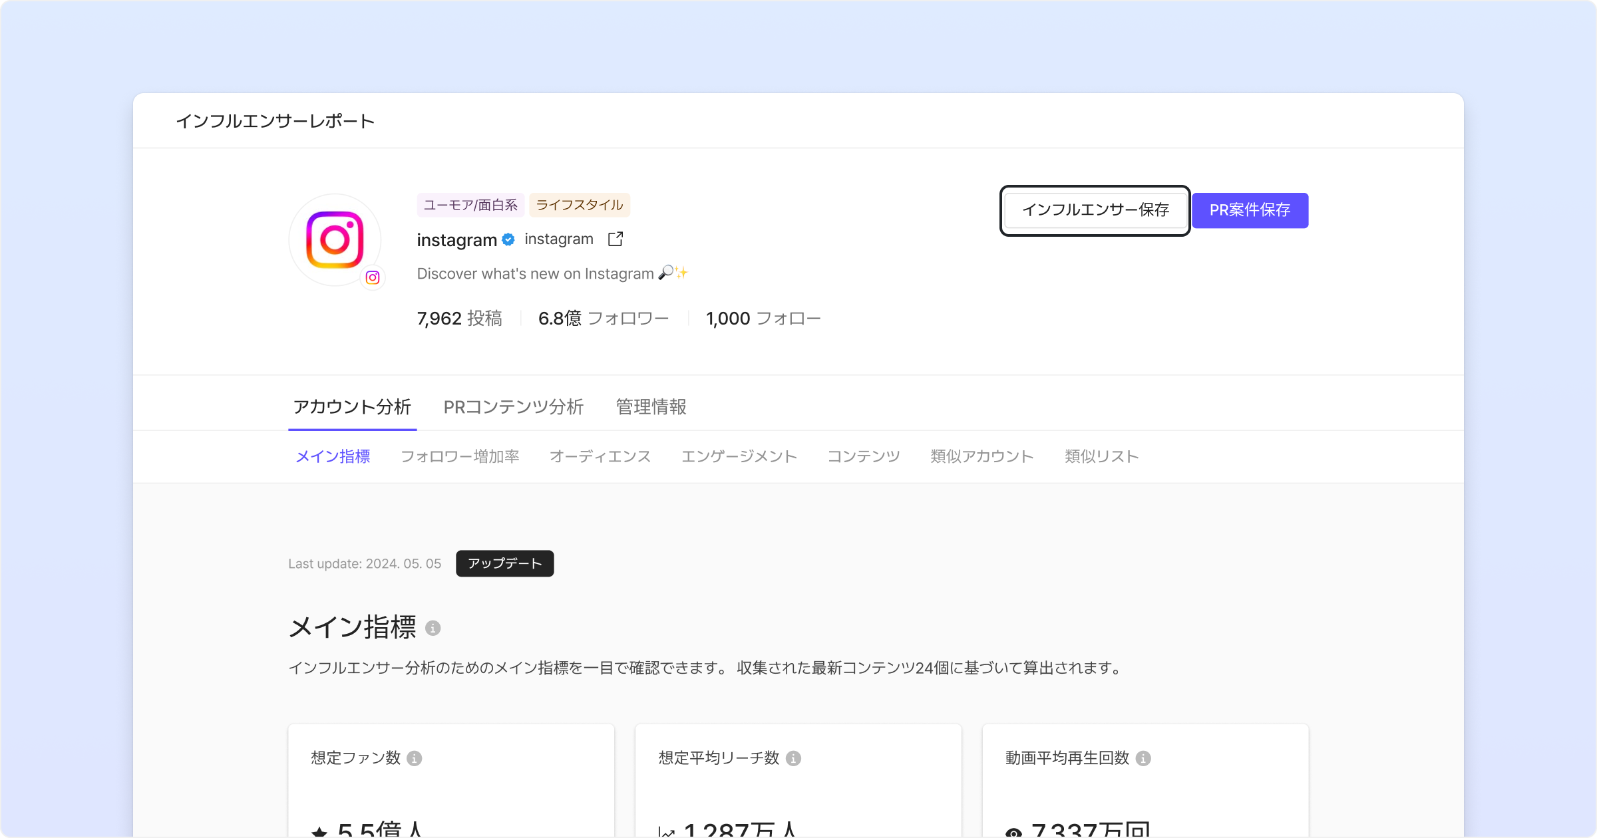This screenshot has width=1597, height=838.
Task: Select the アカウント分析 tab
Action: point(352,406)
